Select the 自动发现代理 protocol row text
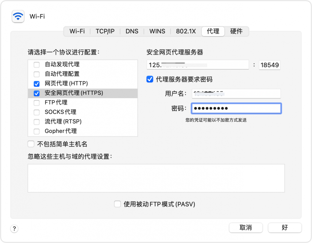Screen dimensions: 312x243 click(x=62, y=64)
